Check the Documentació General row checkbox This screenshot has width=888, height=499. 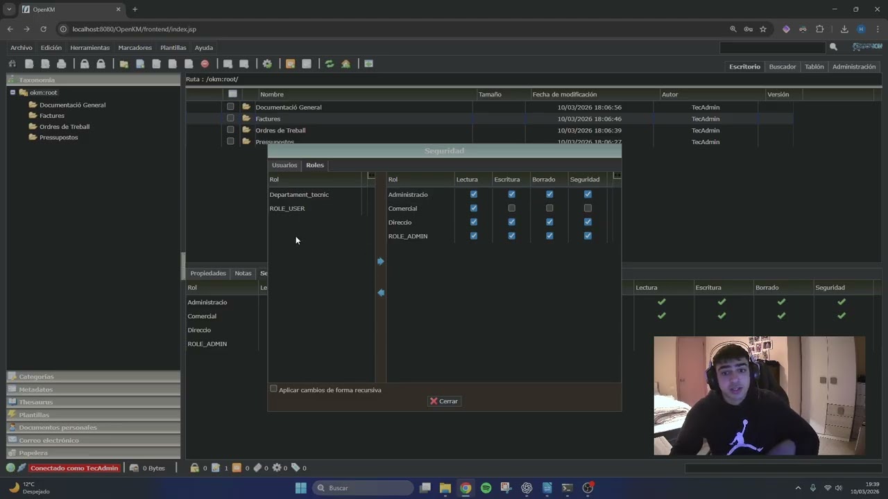(x=230, y=107)
